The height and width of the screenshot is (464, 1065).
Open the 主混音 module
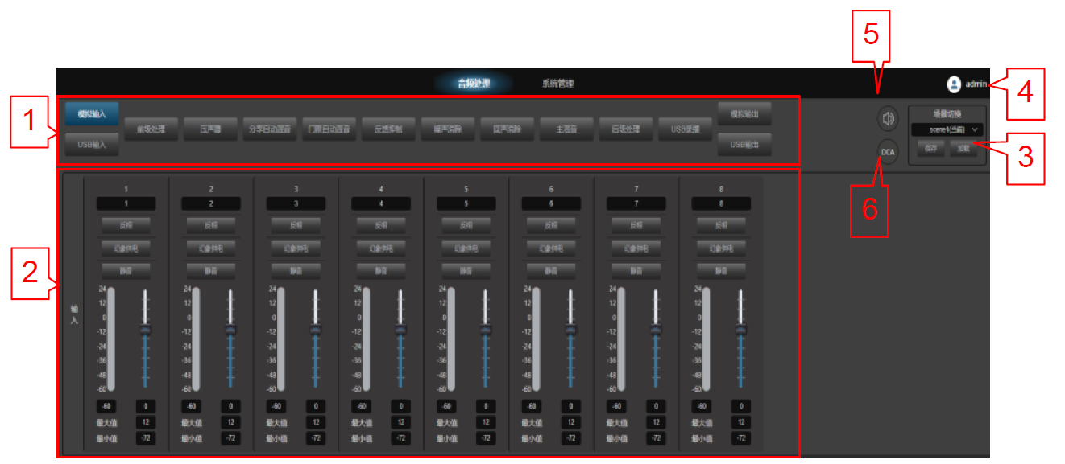tap(566, 129)
